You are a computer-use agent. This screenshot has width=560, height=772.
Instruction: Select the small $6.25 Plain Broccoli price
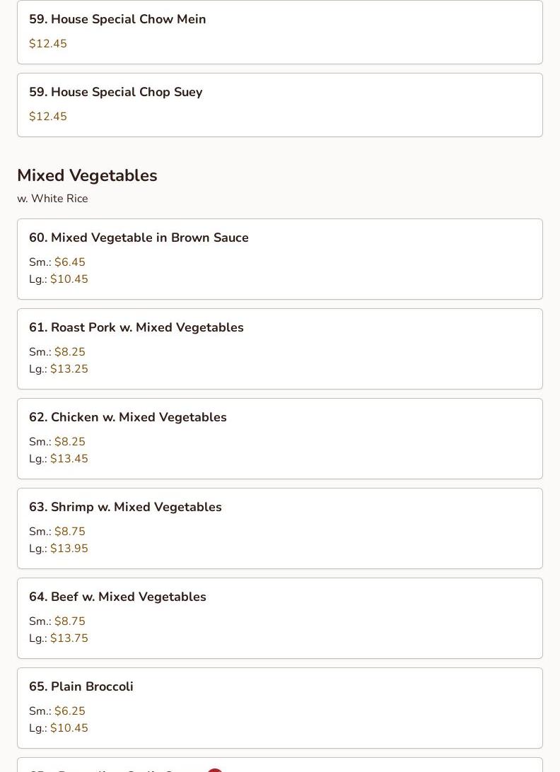coord(69,711)
